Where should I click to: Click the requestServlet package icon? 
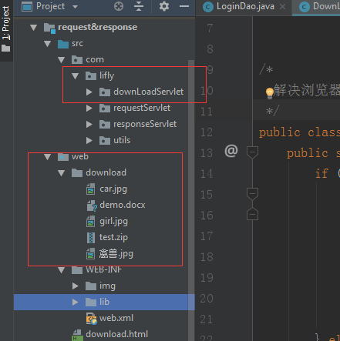[x=105, y=109]
